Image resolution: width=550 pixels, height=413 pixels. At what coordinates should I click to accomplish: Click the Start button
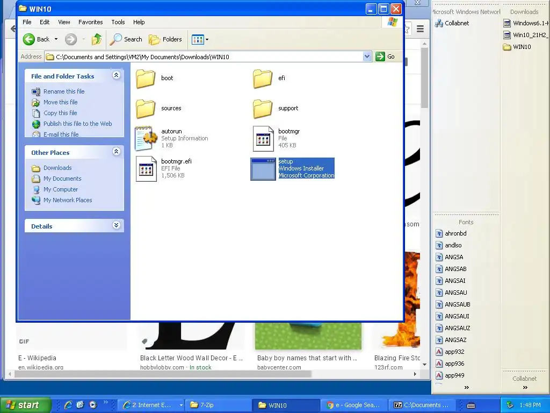coord(25,405)
